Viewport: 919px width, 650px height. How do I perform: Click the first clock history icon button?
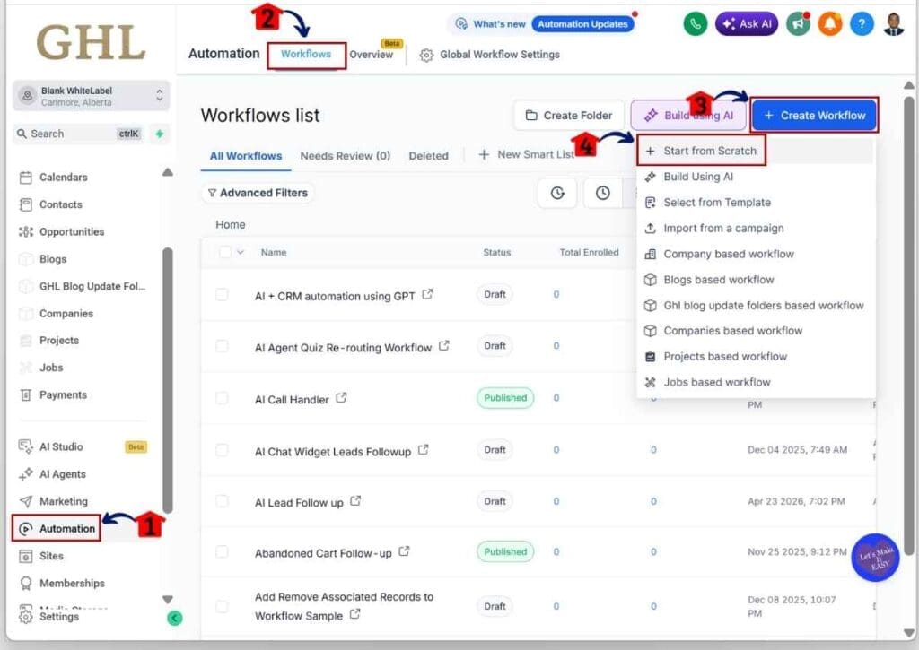(557, 194)
